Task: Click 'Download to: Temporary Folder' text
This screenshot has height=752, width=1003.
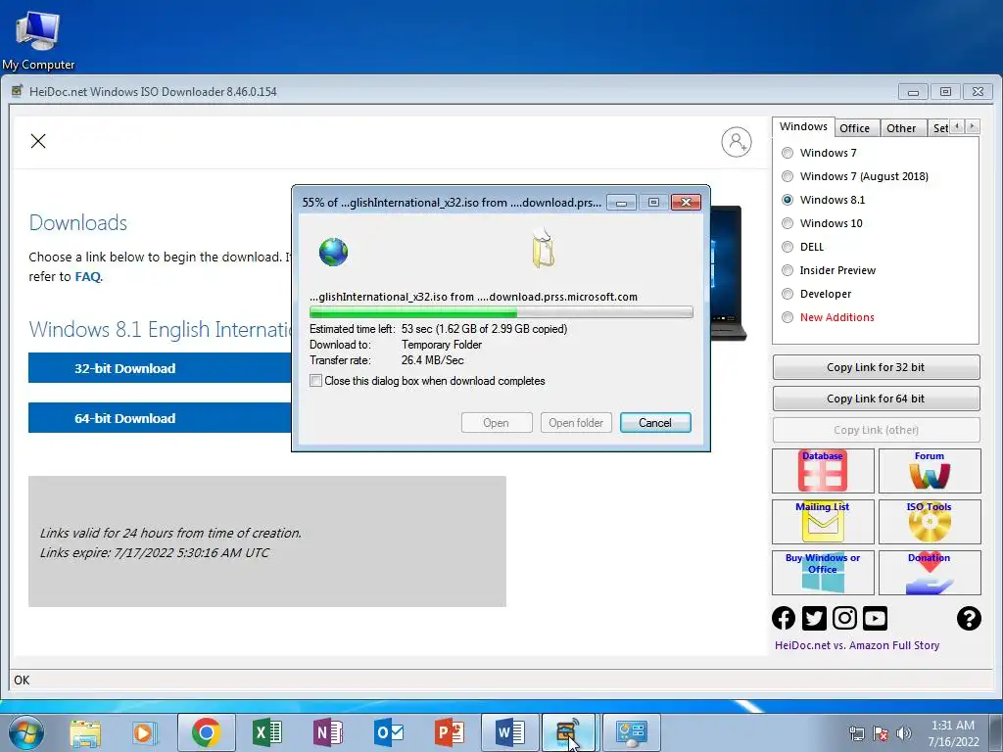Action: tap(396, 345)
